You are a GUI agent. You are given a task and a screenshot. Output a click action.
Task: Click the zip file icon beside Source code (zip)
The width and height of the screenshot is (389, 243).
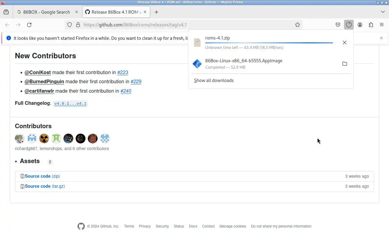click(x=22, y=176)
